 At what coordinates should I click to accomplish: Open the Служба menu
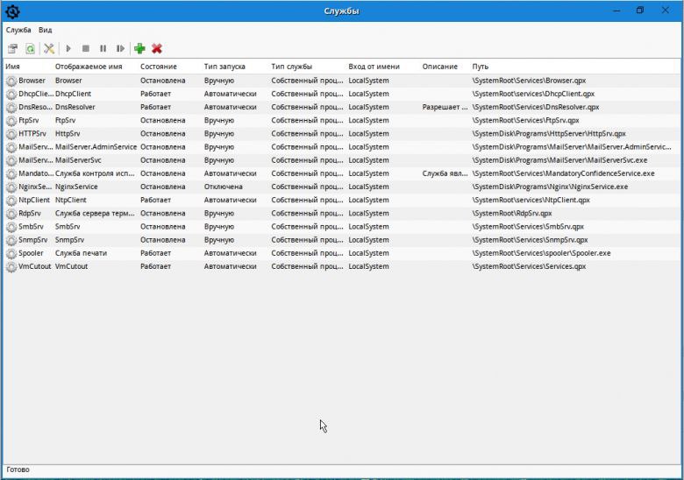pos(18,30)
